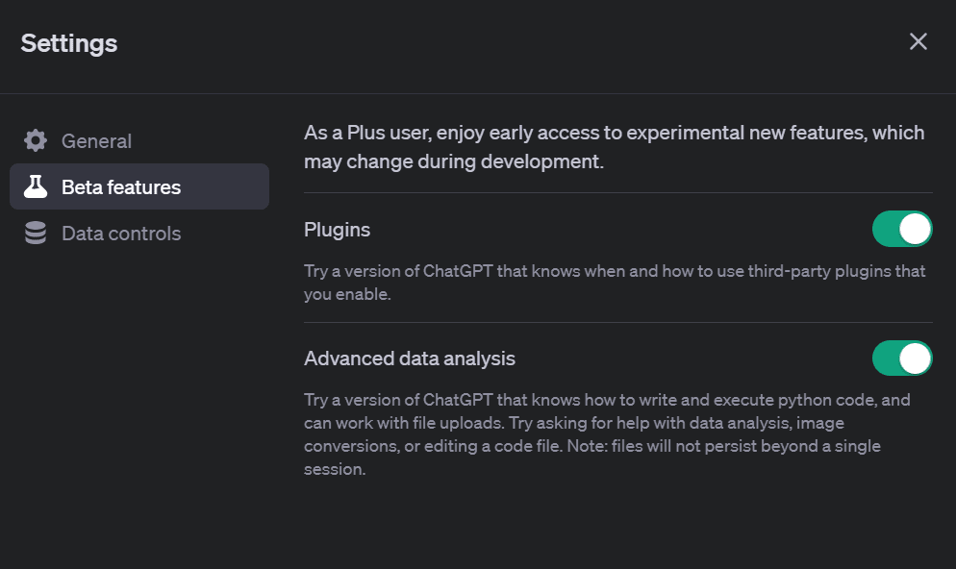Click white knob on Advanced data analysis switch
956x569 pixels.
point(916,358)
